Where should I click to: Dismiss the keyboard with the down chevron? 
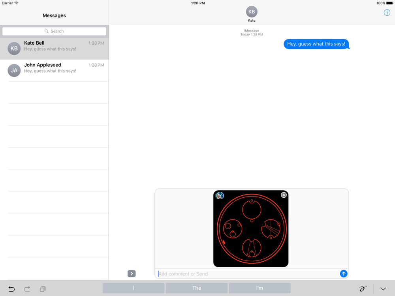tap(383, 289)
